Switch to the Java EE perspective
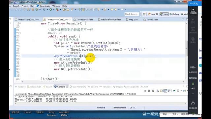211x119 pixels. coord(153,14)
